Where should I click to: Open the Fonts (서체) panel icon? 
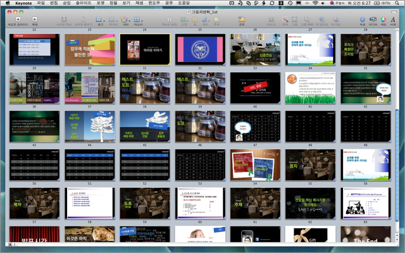pyautogui.click(x=393, y=20)
